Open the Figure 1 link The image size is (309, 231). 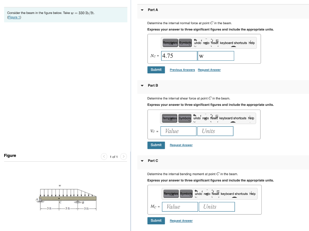pos(14,17)
